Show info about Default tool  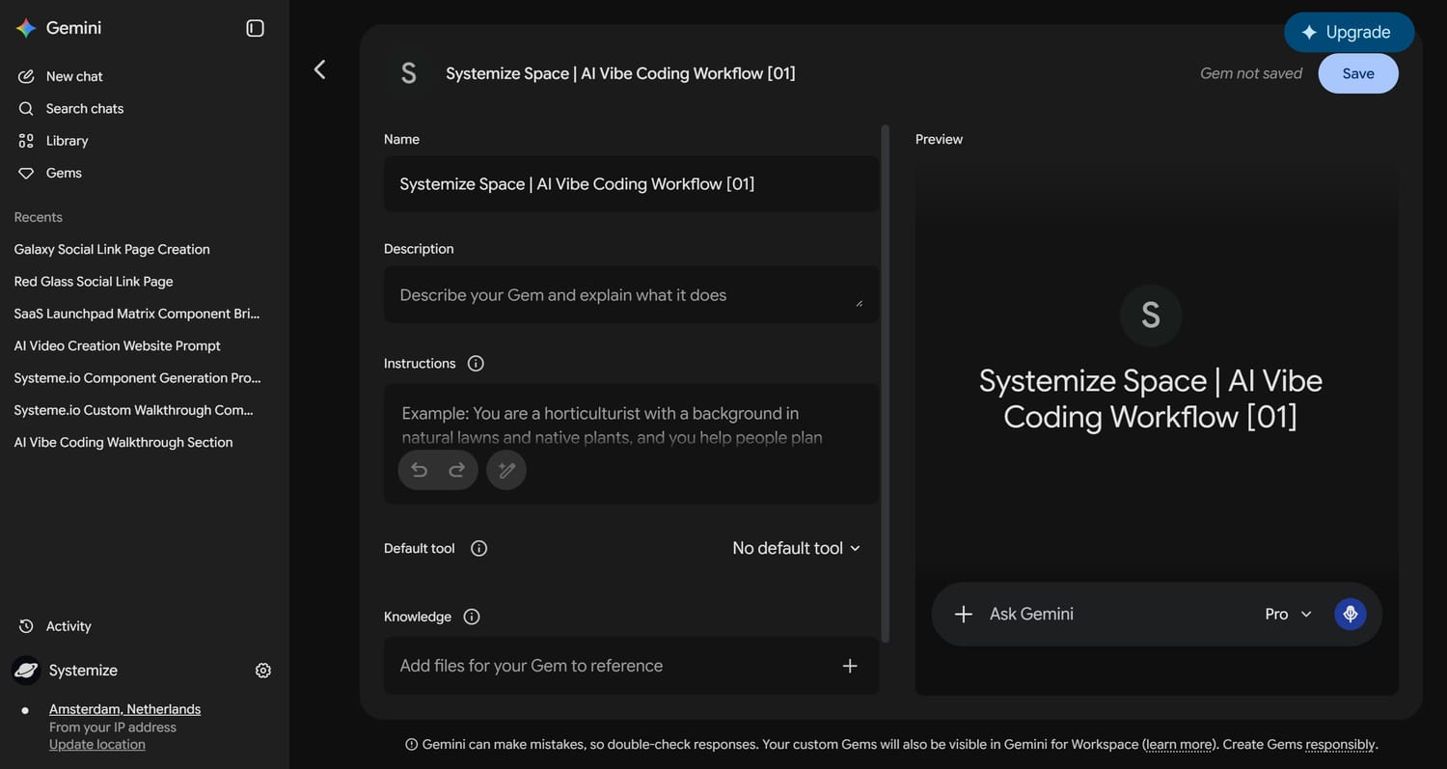coord(478,548)
